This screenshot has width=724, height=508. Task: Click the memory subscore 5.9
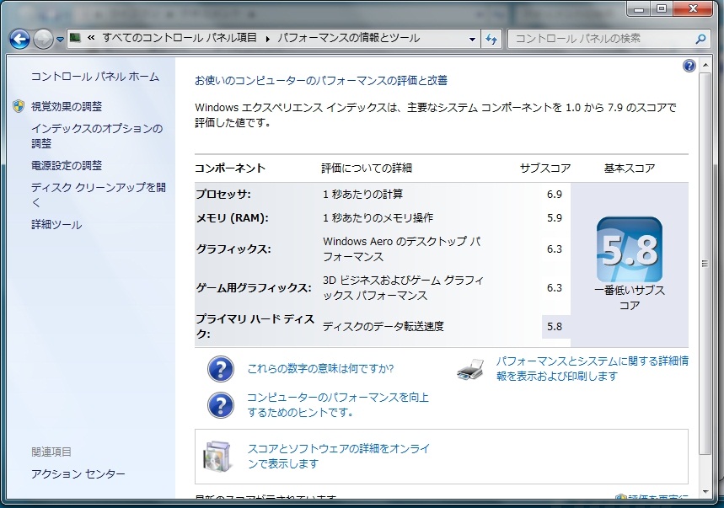555,218
